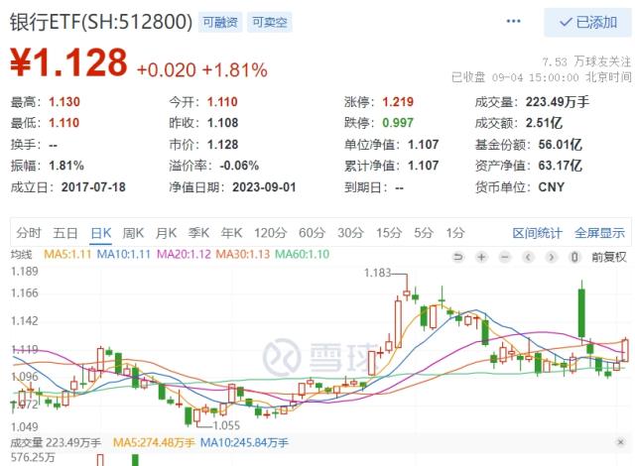Toggle the MA5 moving average line
635x466 pixels.
point(65,256)
